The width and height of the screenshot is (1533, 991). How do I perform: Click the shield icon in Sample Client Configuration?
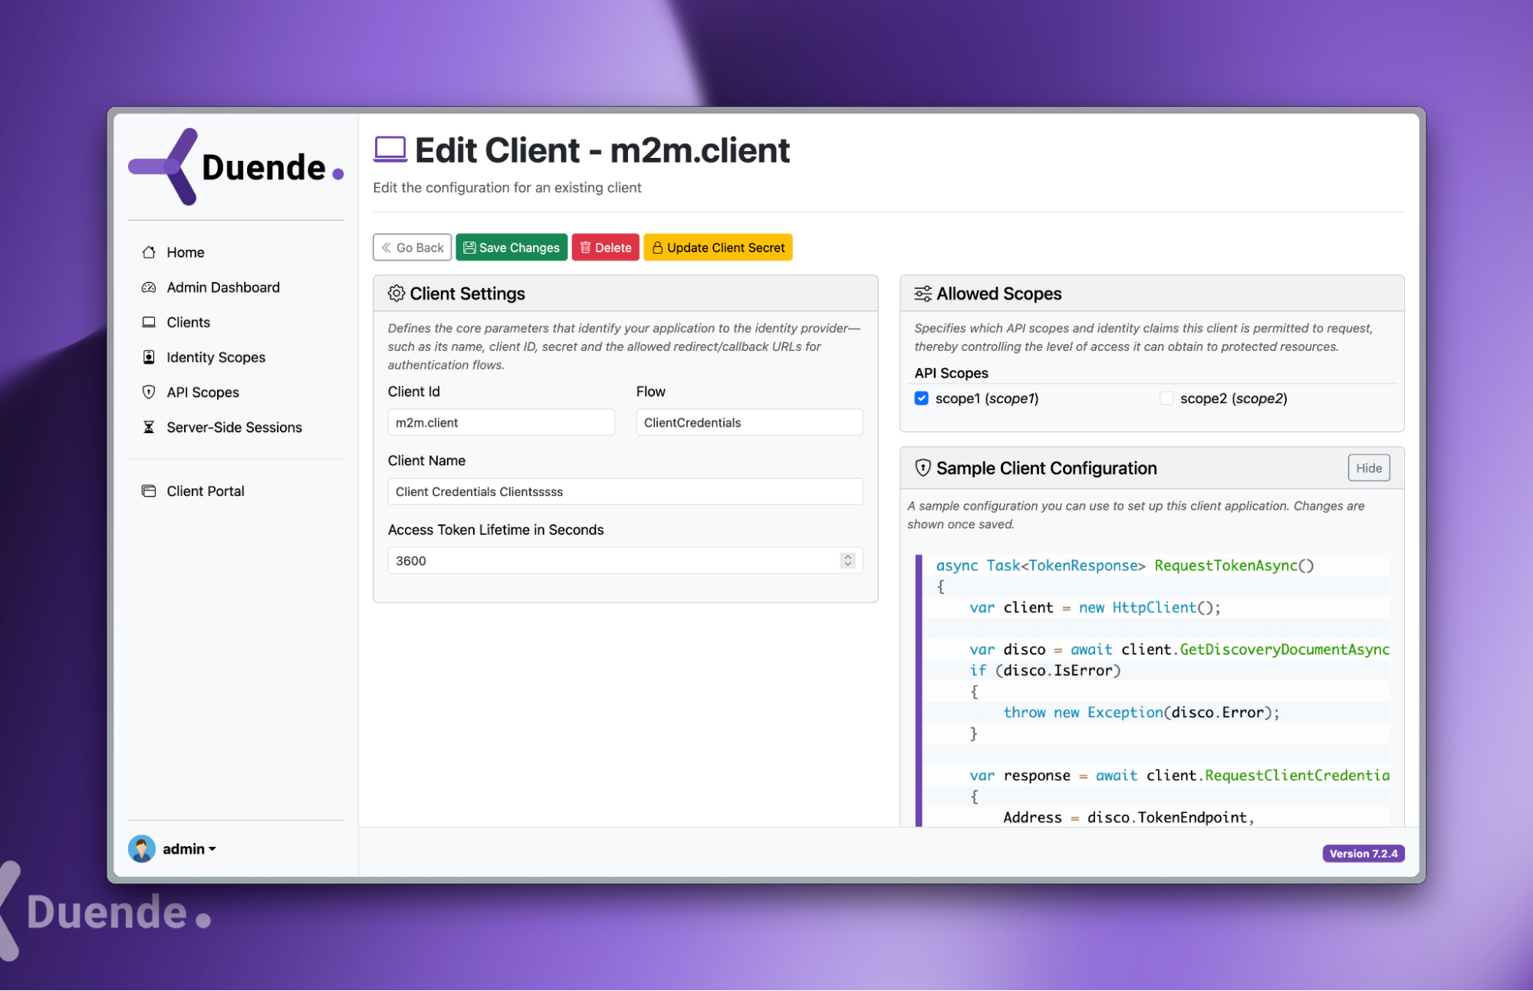pos(923,468)
